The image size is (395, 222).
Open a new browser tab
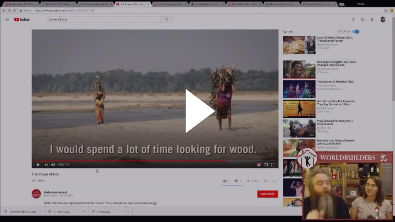[x=342, y=4]
